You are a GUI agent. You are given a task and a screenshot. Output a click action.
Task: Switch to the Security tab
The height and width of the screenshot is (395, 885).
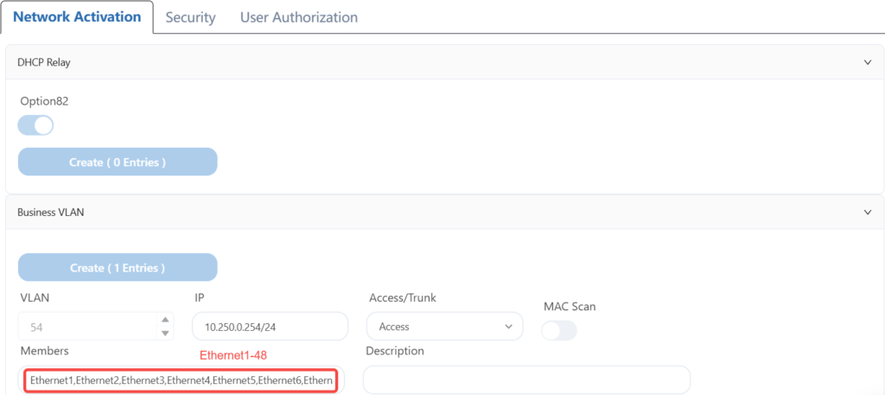tap(190, 17)
